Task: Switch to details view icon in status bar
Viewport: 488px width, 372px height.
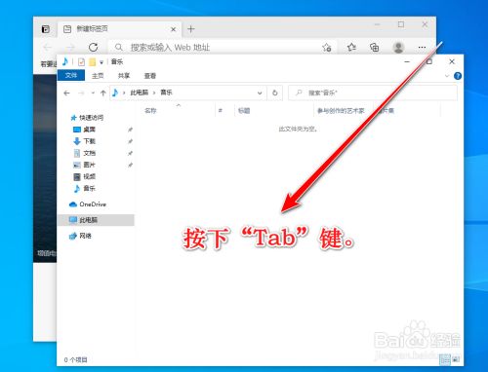Action: coord(445,359)
